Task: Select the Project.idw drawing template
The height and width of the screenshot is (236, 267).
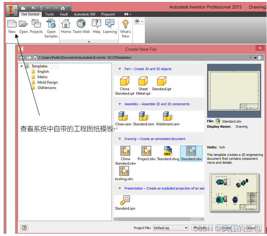Action: click(x=146, y=153)
